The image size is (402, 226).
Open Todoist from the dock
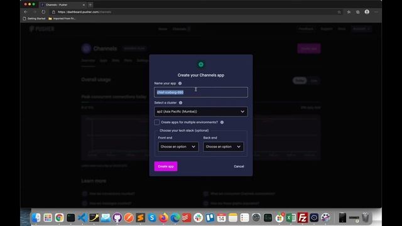pyautogui.click(x=187, y=218)
